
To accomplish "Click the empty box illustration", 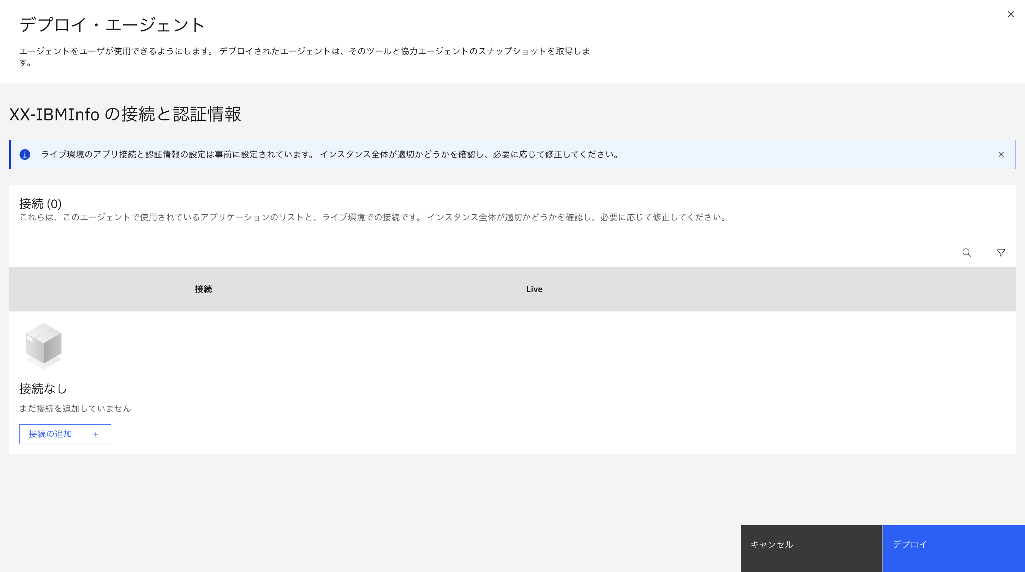I will [x=43, y=345].
